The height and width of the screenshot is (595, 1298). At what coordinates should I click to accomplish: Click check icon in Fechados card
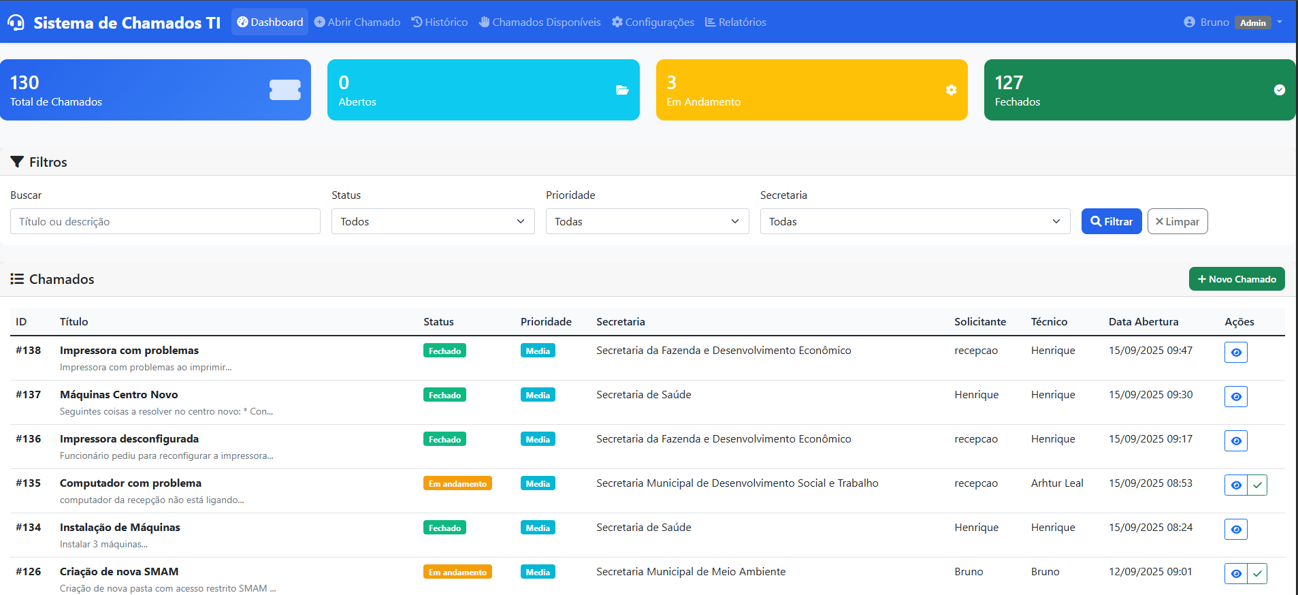[1280, 90]
